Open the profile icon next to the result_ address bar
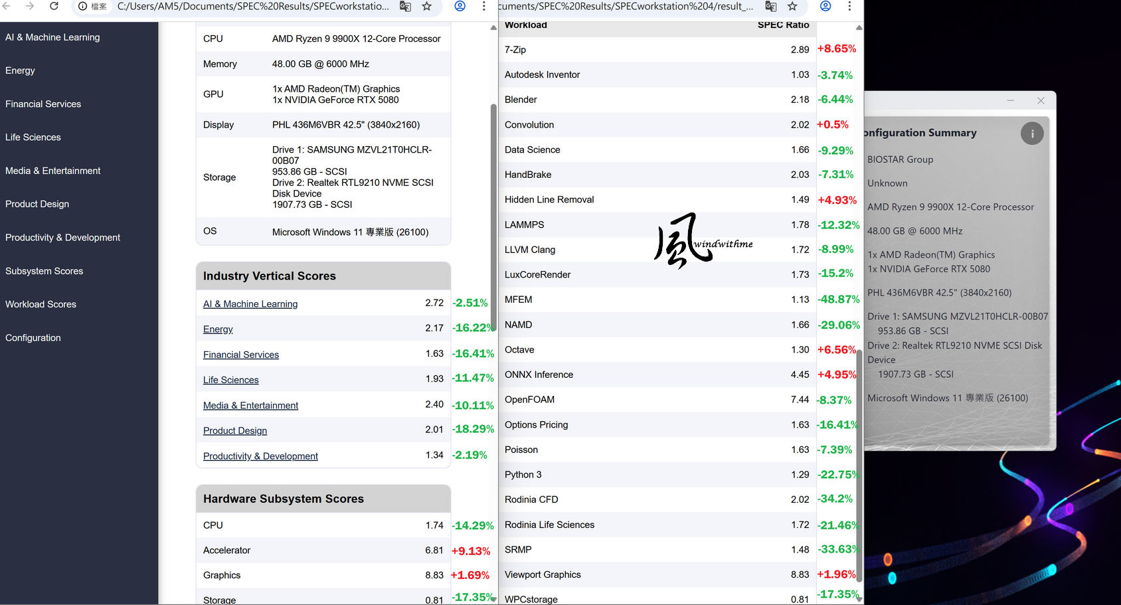This screenshot has height=605, width=1121. 825,6
